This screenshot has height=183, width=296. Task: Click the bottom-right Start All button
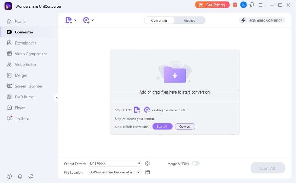click(268, 168)
